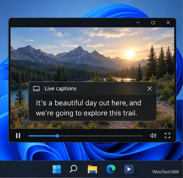This screenshot has width=183, height=178.
Task: Minimize the video player window
Action: (x=138, y=23)
